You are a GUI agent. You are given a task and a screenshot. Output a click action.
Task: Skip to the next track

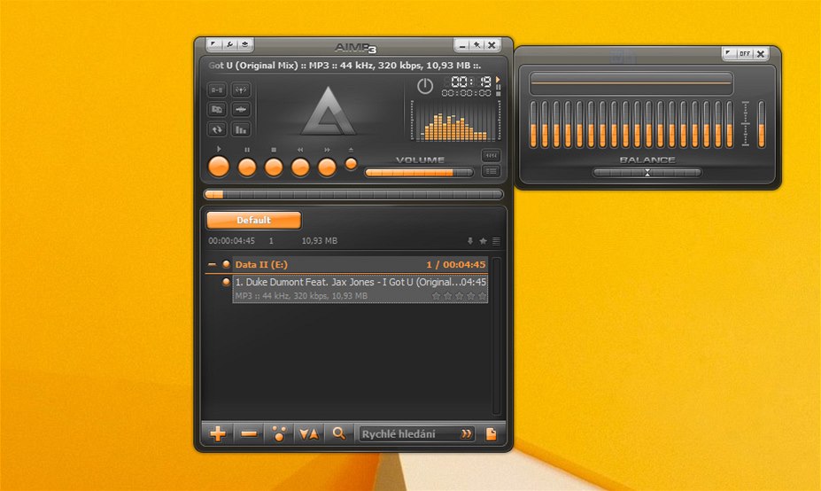pyautogui.click(x=328, y=167)
